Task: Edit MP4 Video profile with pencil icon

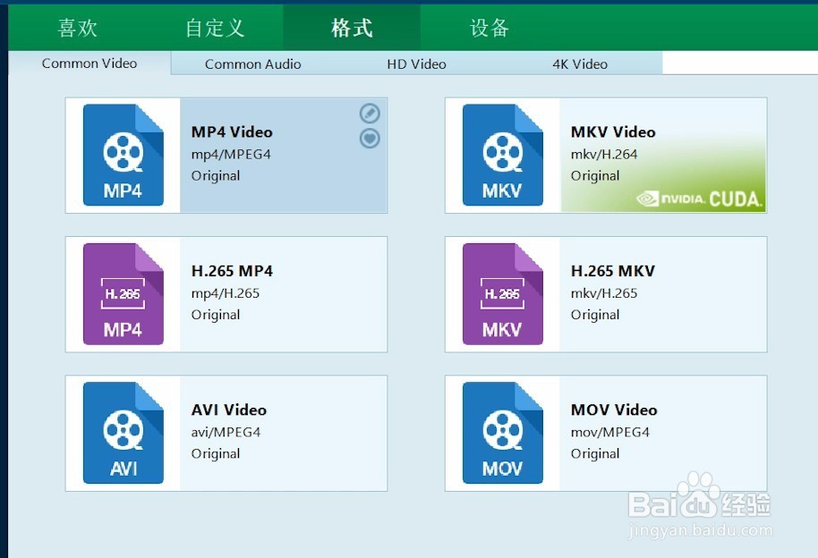Action: (x=370, y=114)
